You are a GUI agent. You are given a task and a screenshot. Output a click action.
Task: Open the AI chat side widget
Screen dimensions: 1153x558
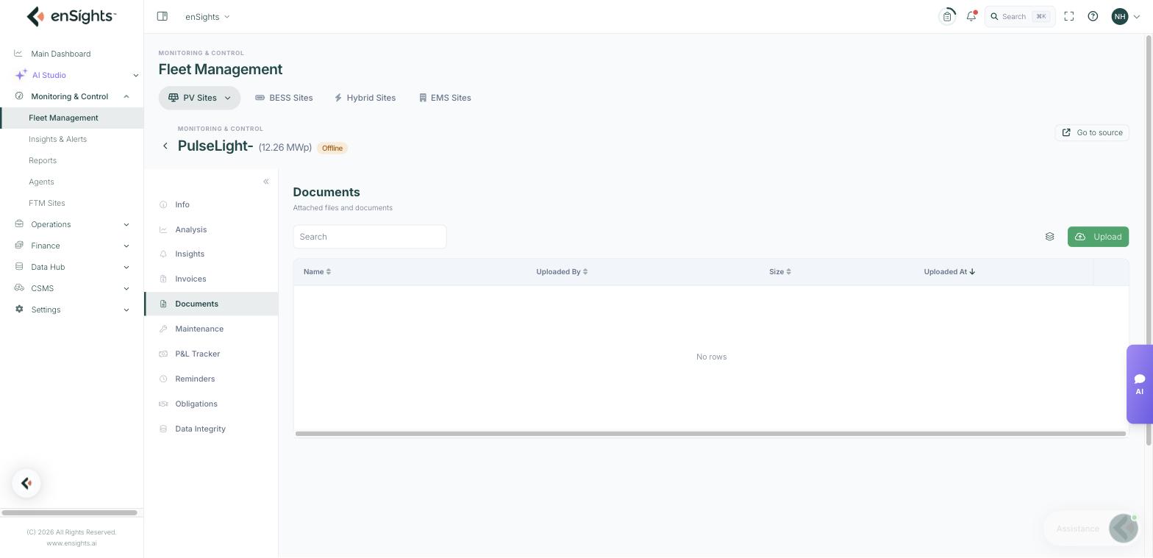pyautogui.click(x=1139, y=384)
